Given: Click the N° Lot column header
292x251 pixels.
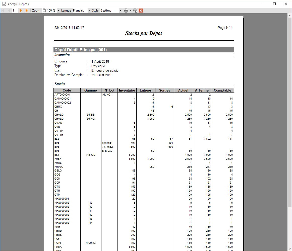Looking at the screenshot, I should (x=109, y=90).
